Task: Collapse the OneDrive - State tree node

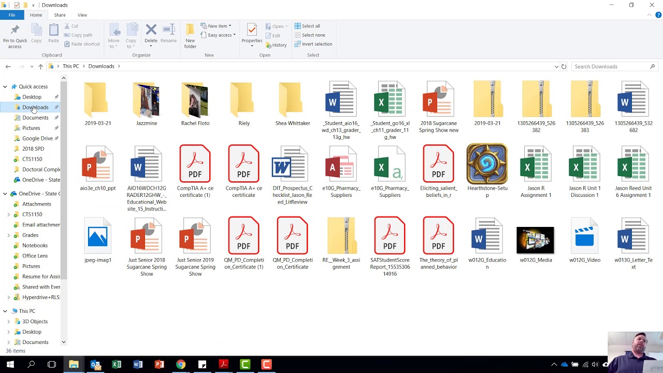Action: pyautogui.click(x=5, y=194)
